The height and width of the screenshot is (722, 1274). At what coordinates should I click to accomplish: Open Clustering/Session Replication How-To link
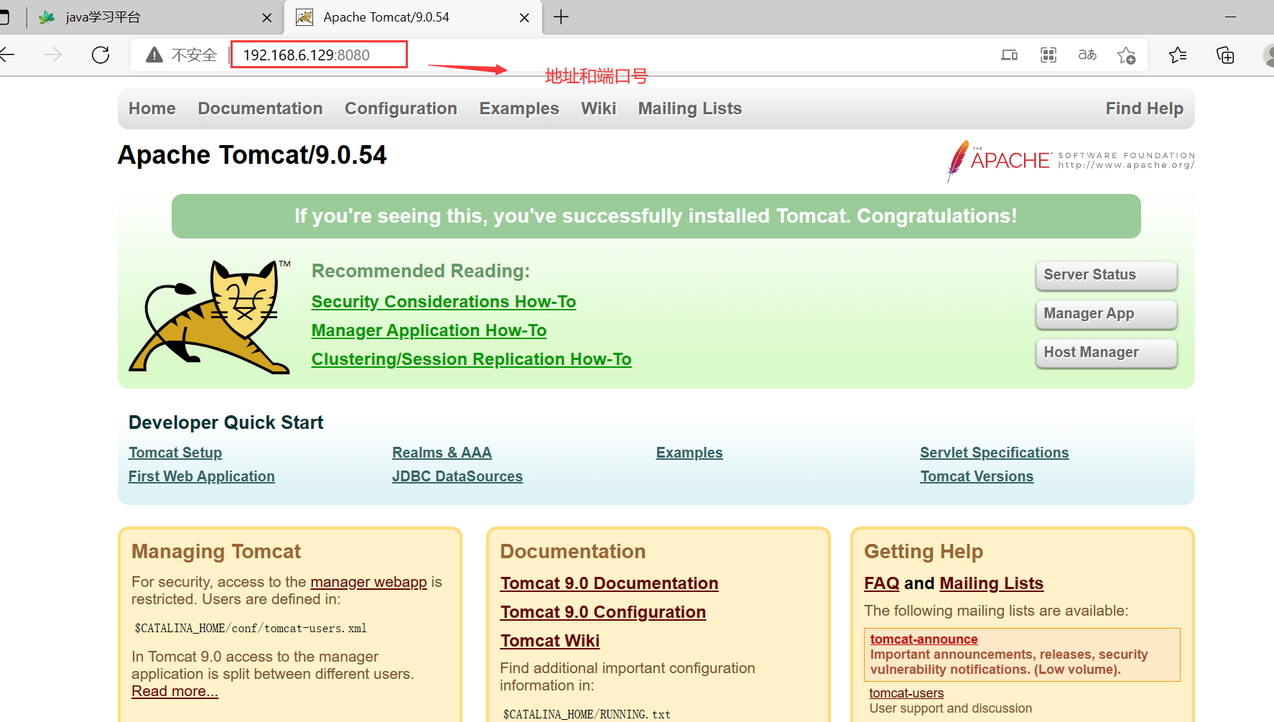[471, 359]
